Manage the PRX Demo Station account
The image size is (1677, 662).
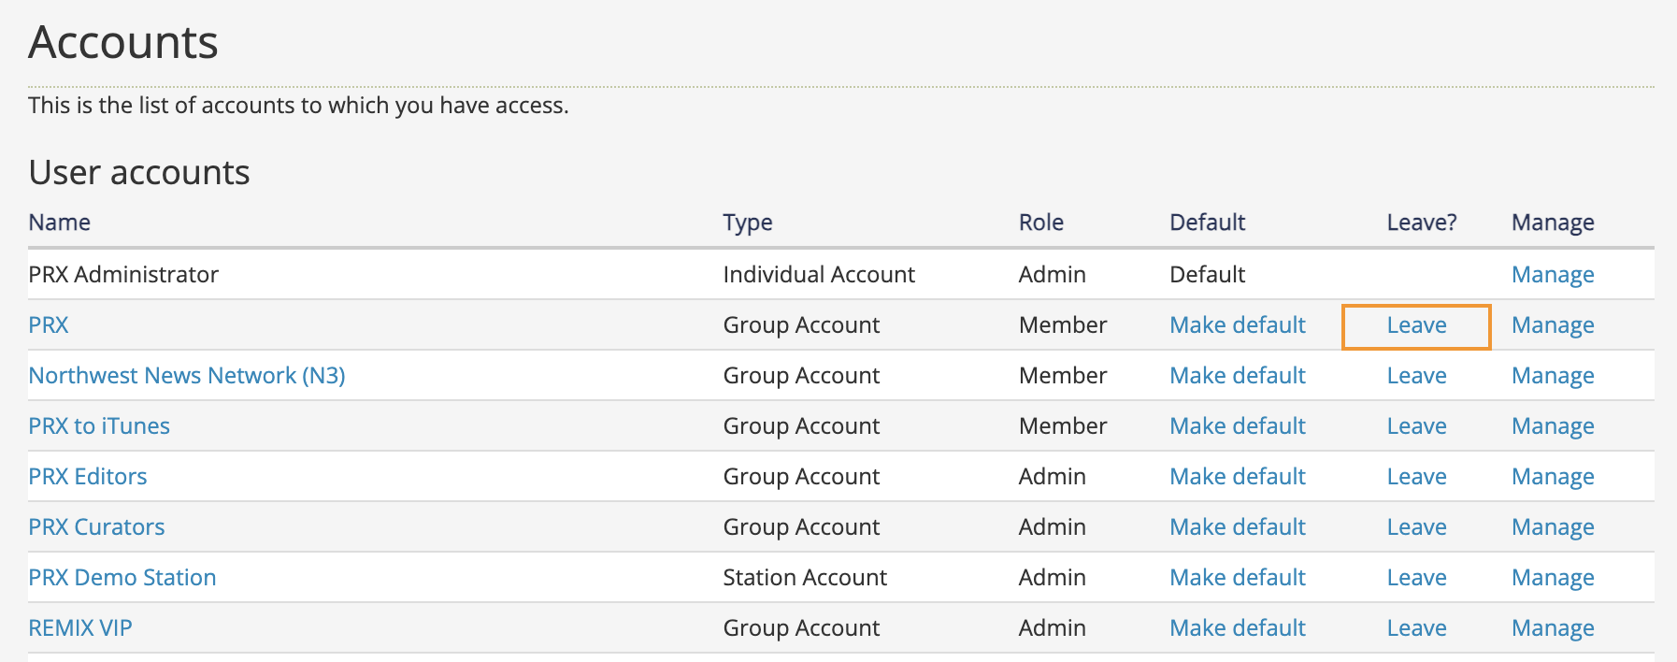(x=1553, y=578)
